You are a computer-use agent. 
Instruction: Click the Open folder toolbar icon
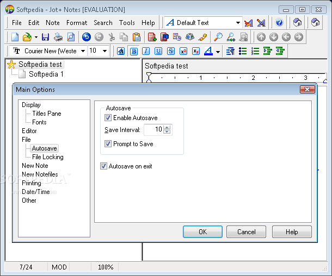(x=27, y=37)
